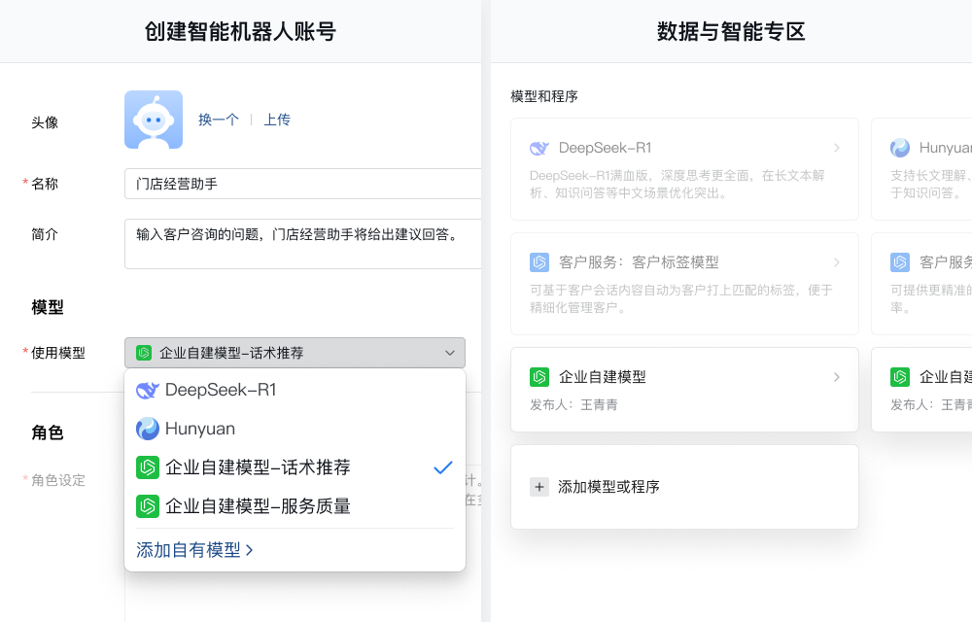Collapse the 使用模型 dropdown via its chevron
Image resolution: width=972 pixels, height=622 pixels.
coord(450,353)
